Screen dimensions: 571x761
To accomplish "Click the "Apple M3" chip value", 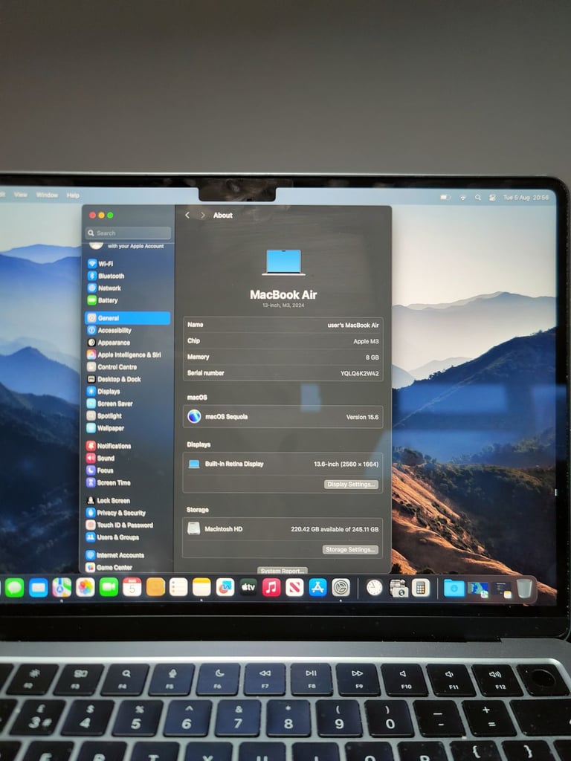I will pyautogui.click(x=366, y=341).
